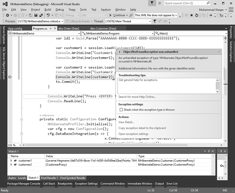
Task: Close the ObjectNotFoundException popup
Action: tap(219, 52)
